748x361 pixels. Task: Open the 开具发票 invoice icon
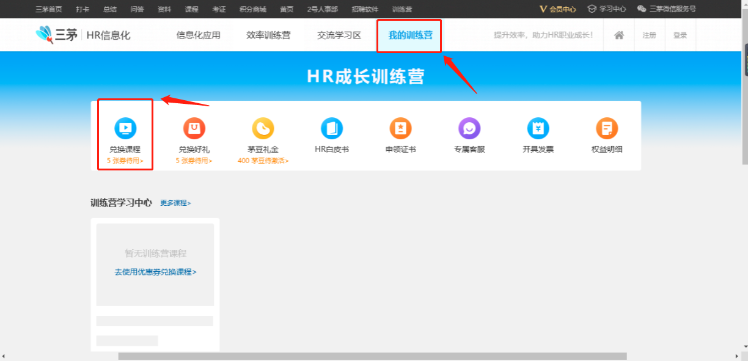[538, 128]
